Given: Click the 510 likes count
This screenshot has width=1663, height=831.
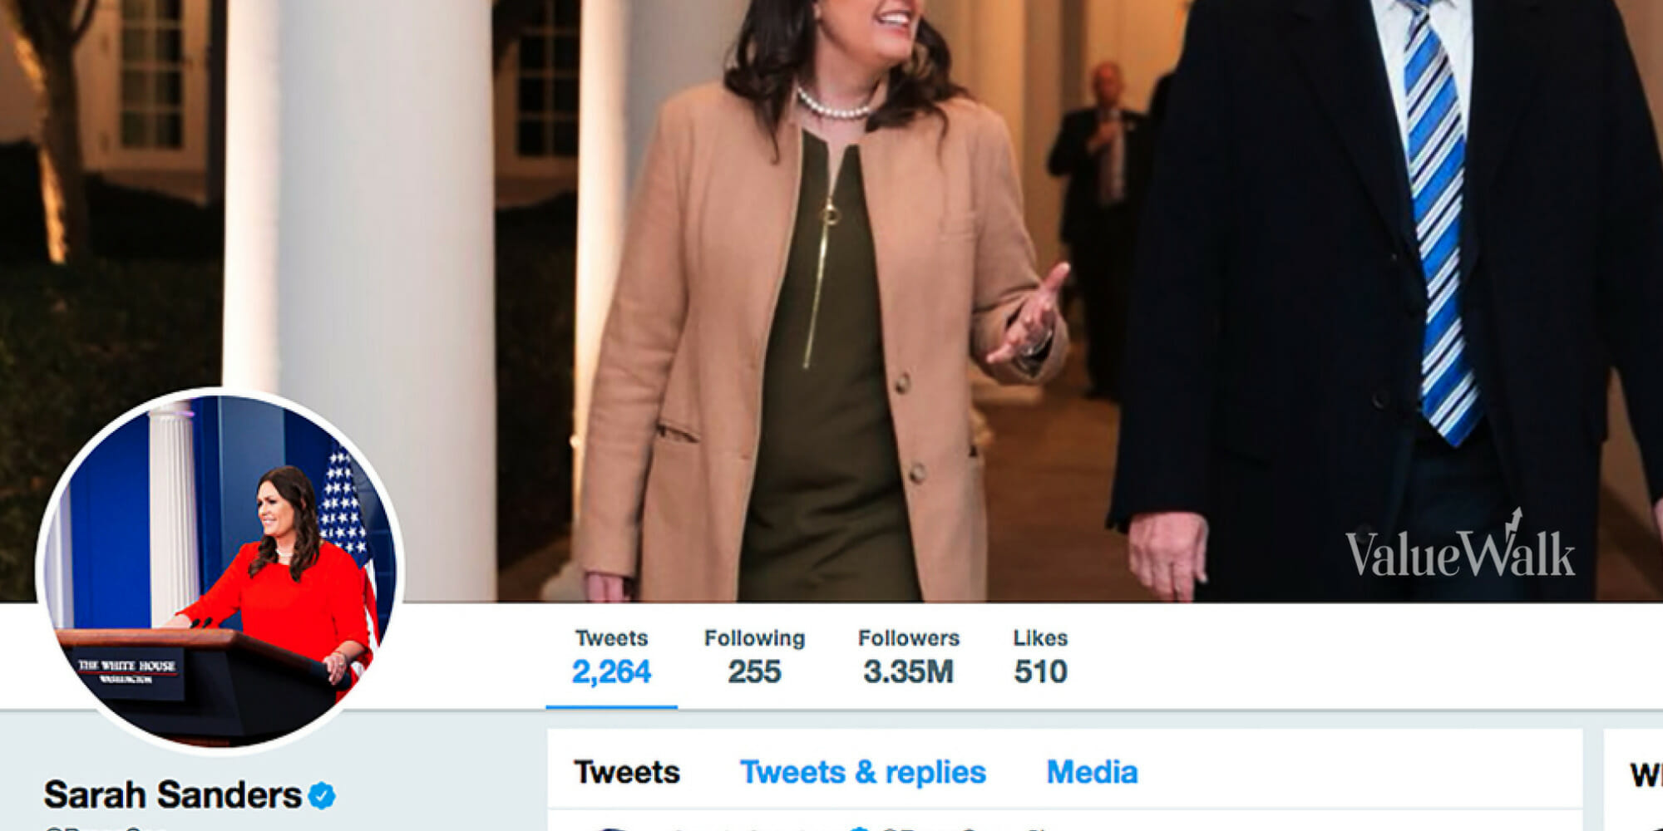Looking at the screenshot, I should (x=1040, y=671).
